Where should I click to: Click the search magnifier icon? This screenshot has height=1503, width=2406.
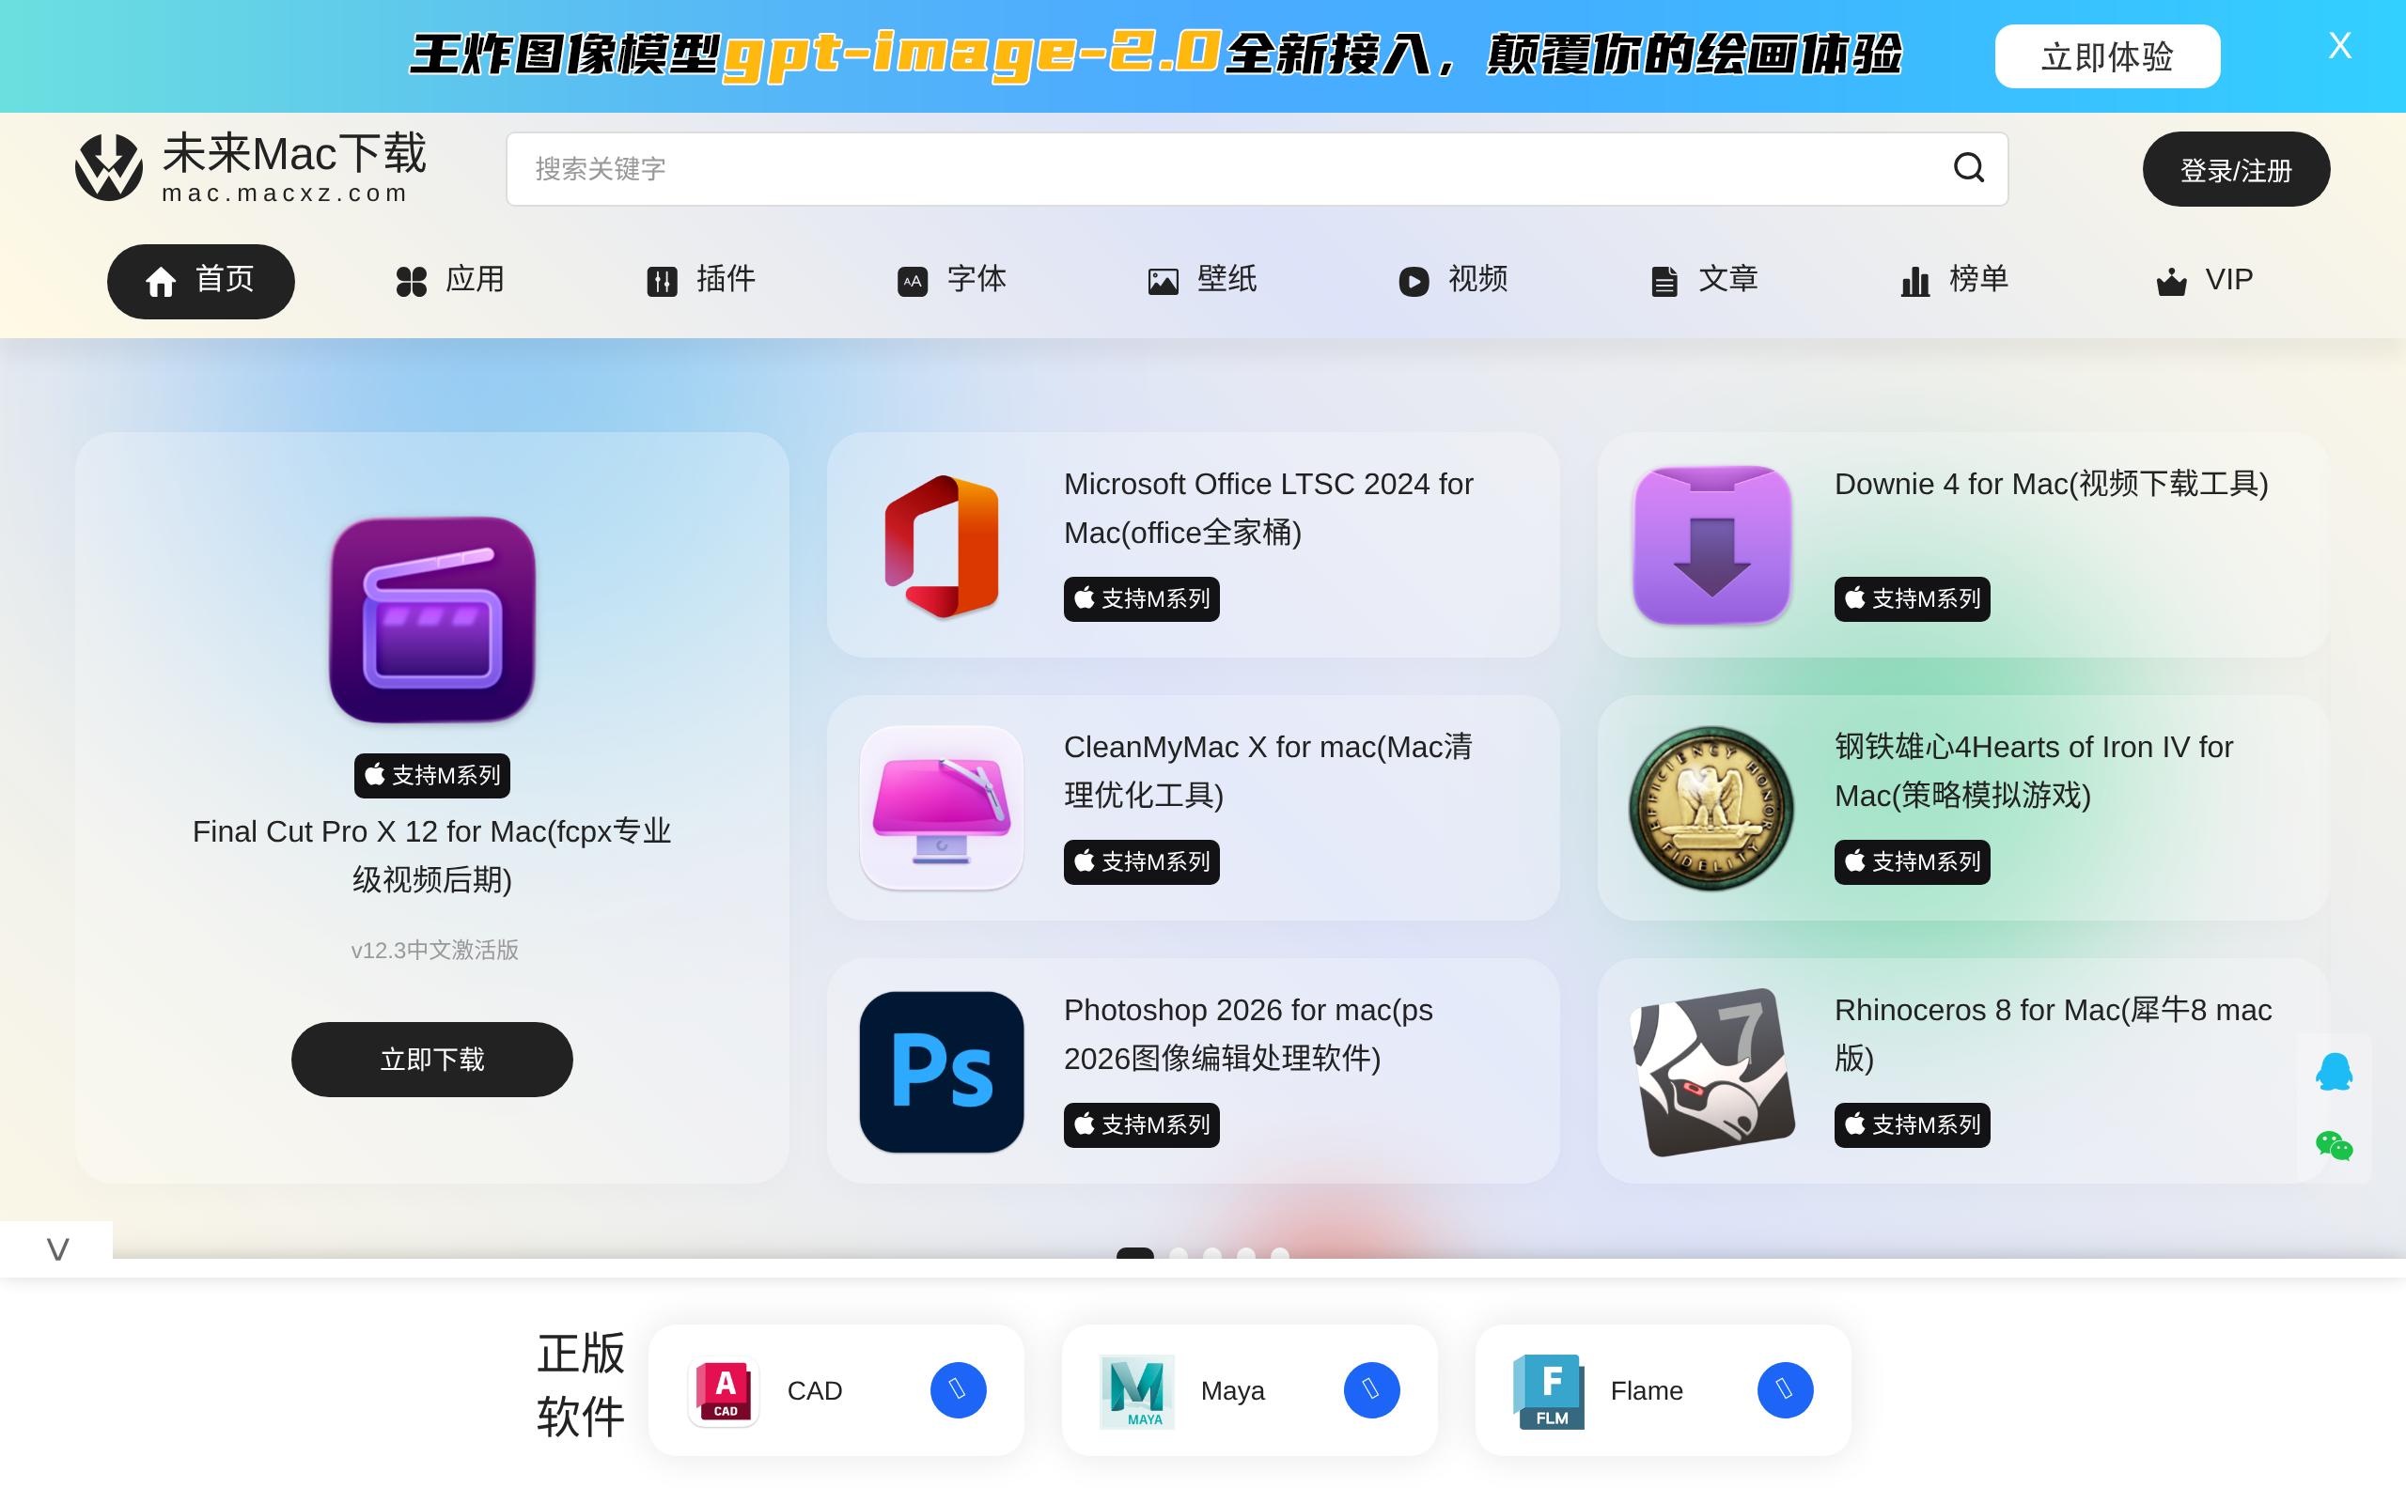pyautogui.click(x=1969, y=168)
